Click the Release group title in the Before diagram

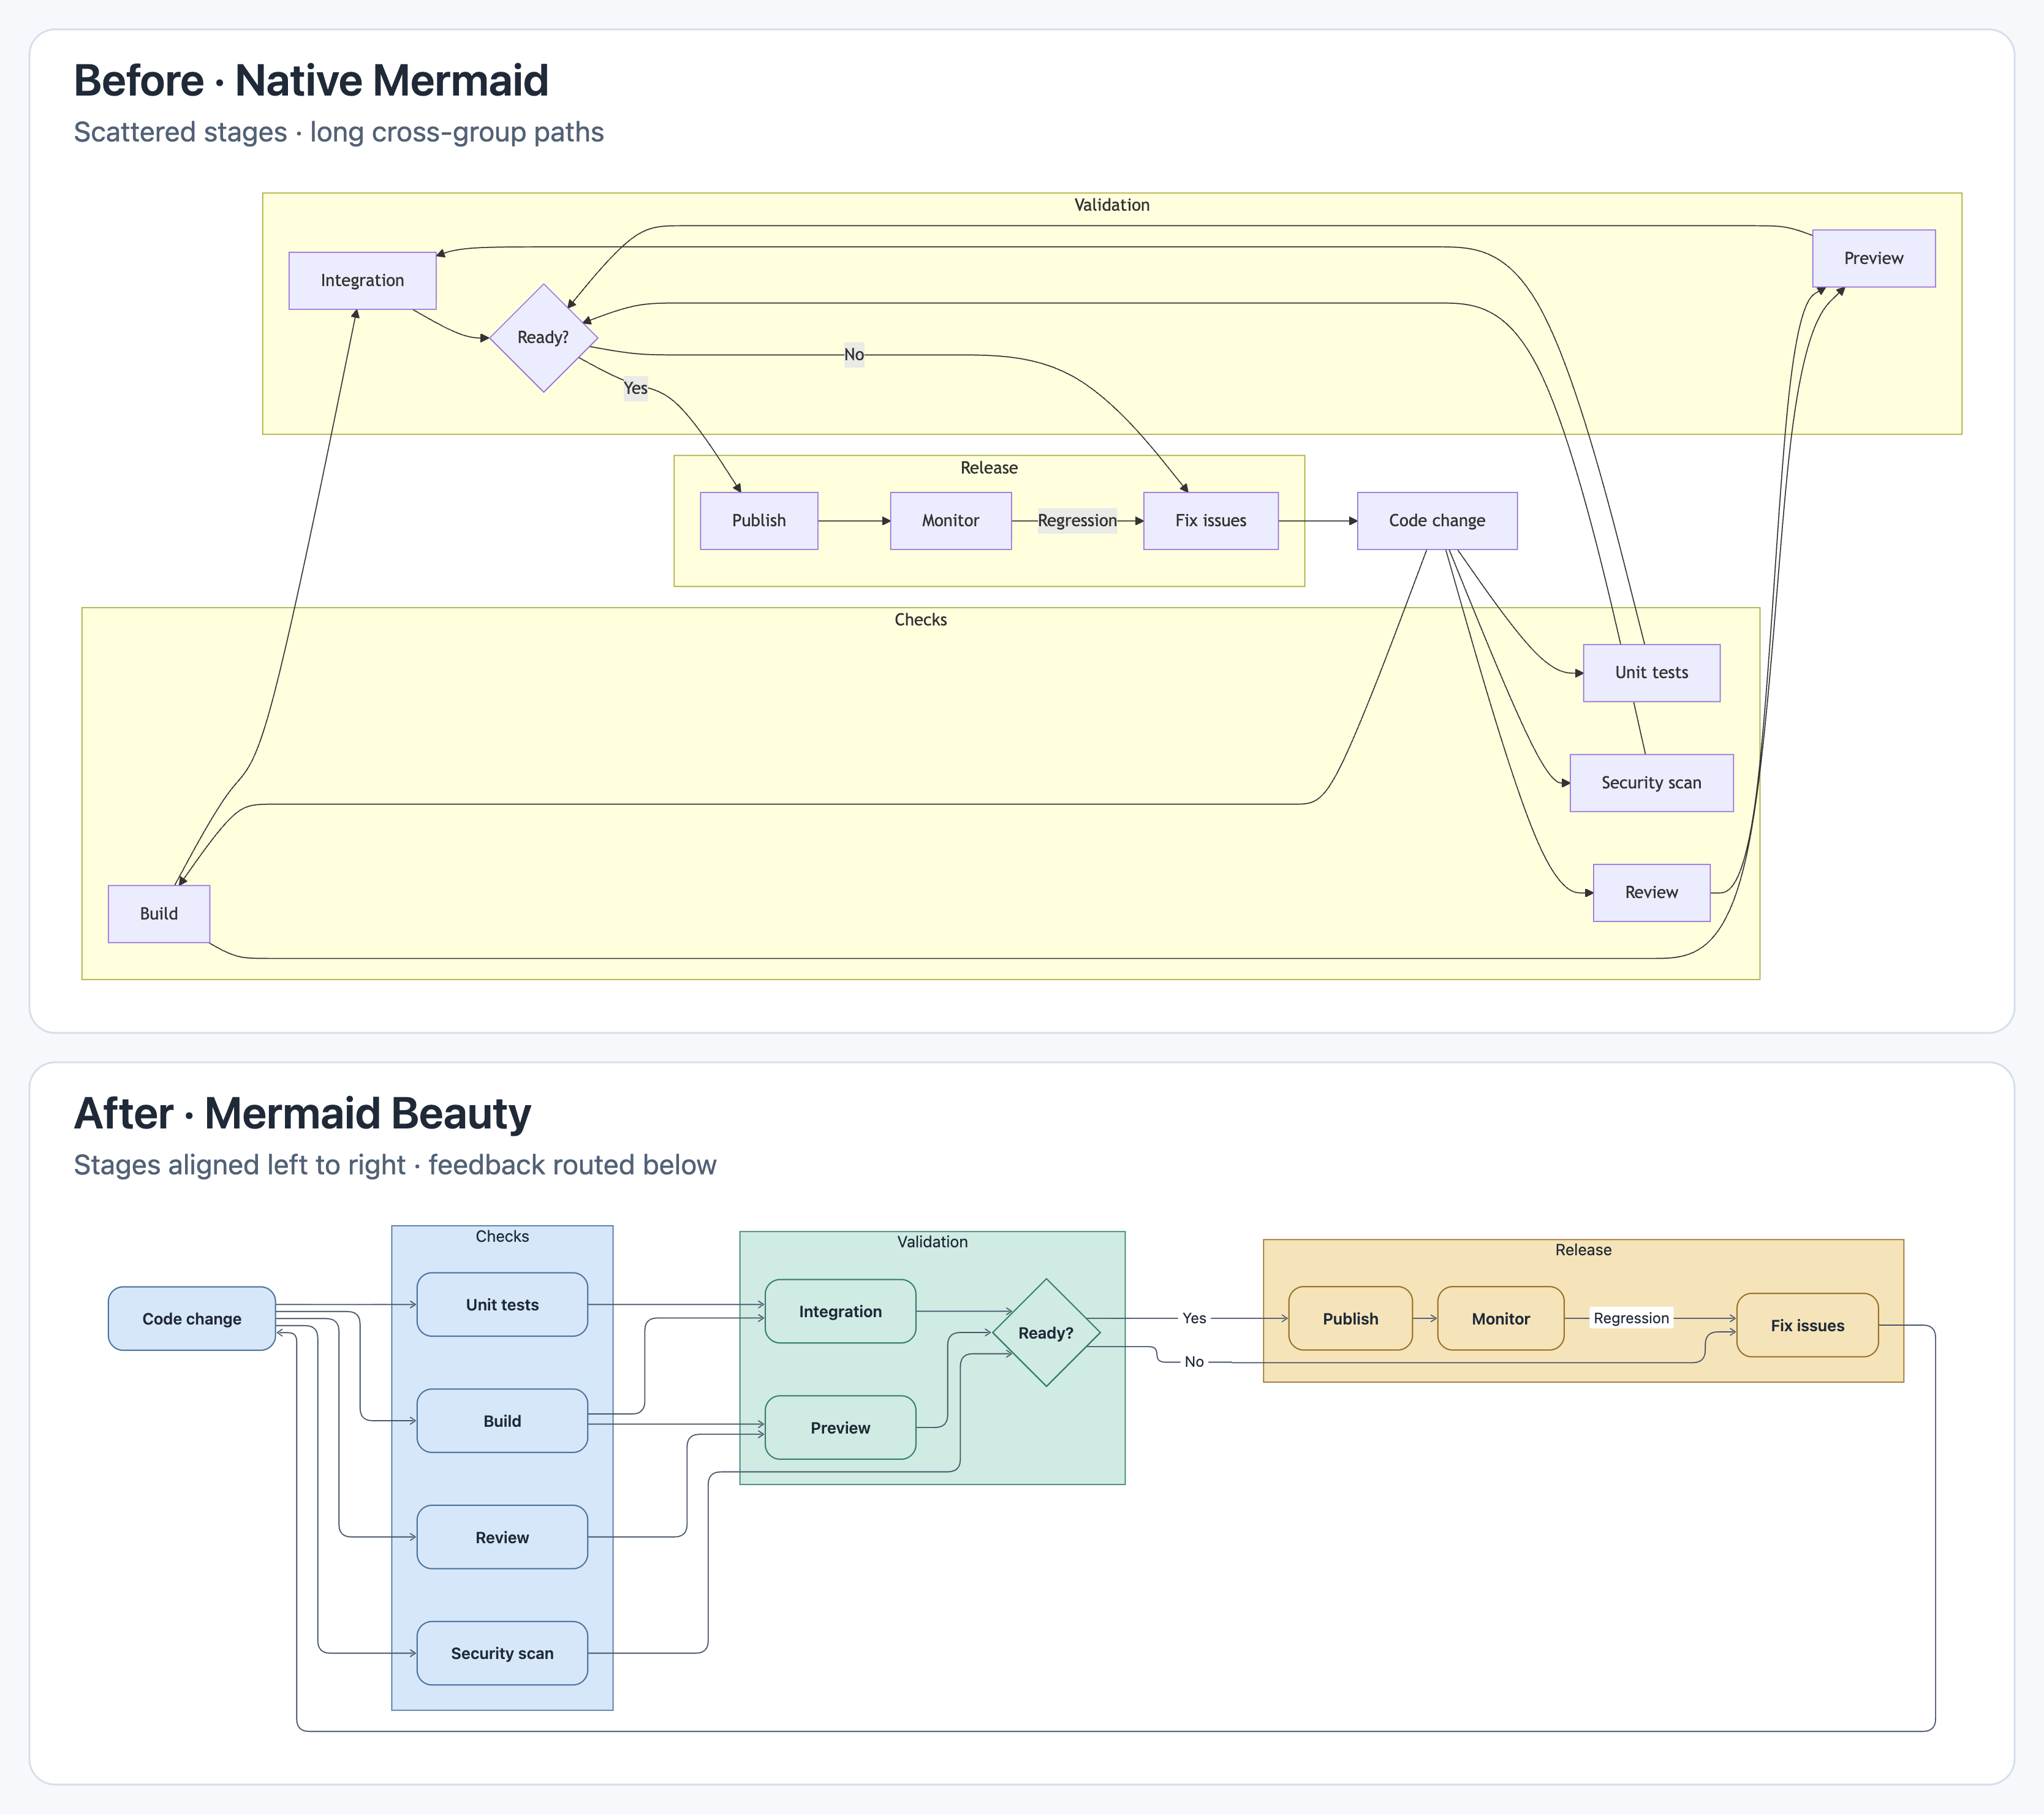[988, 468]
